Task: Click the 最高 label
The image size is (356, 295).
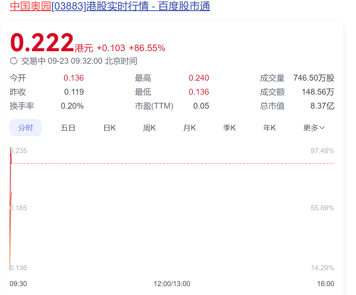Action: point(143,78)
